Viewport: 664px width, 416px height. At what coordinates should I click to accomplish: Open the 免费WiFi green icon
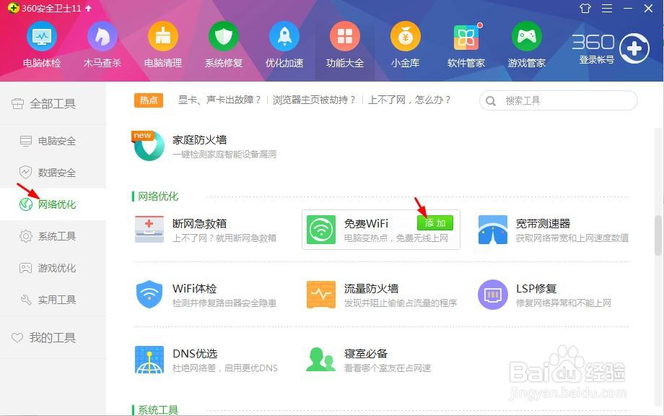[x=321, y=229]
